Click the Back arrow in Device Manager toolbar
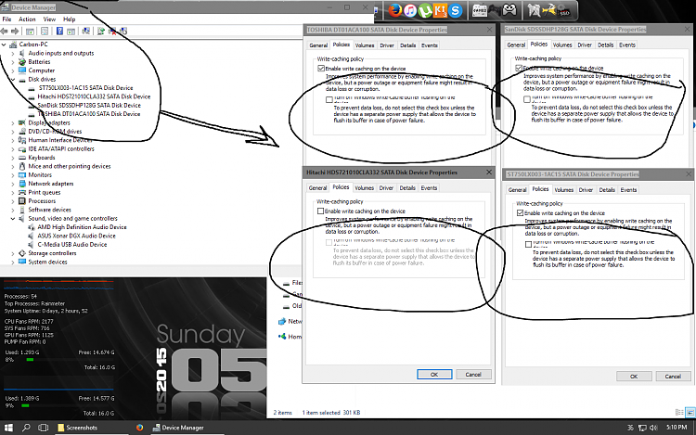Screen dimensions: 696x435 pyautogui.click(x=5, y=31)
